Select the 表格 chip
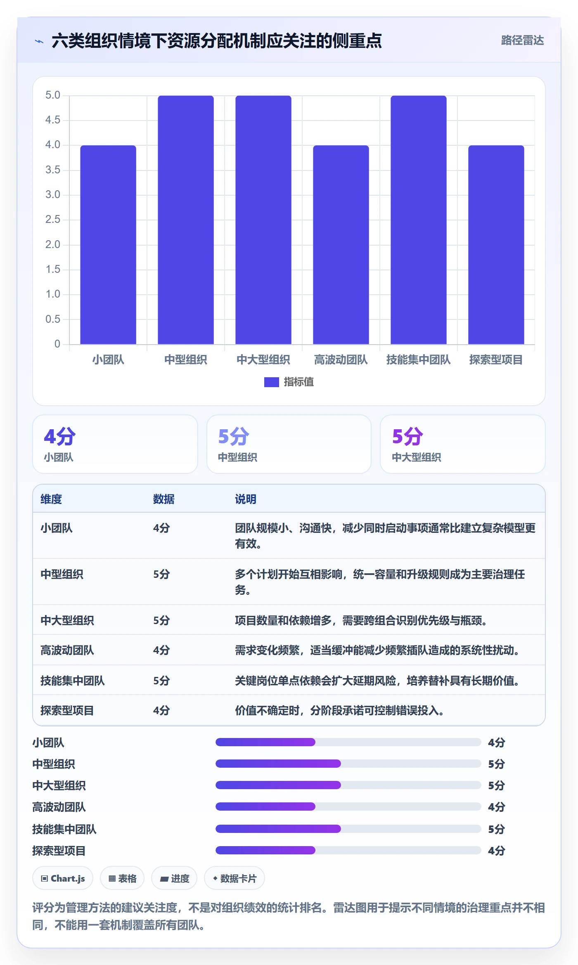Image resolution: width=578 pixels, height=965 pixels. [x=122, y=878]
